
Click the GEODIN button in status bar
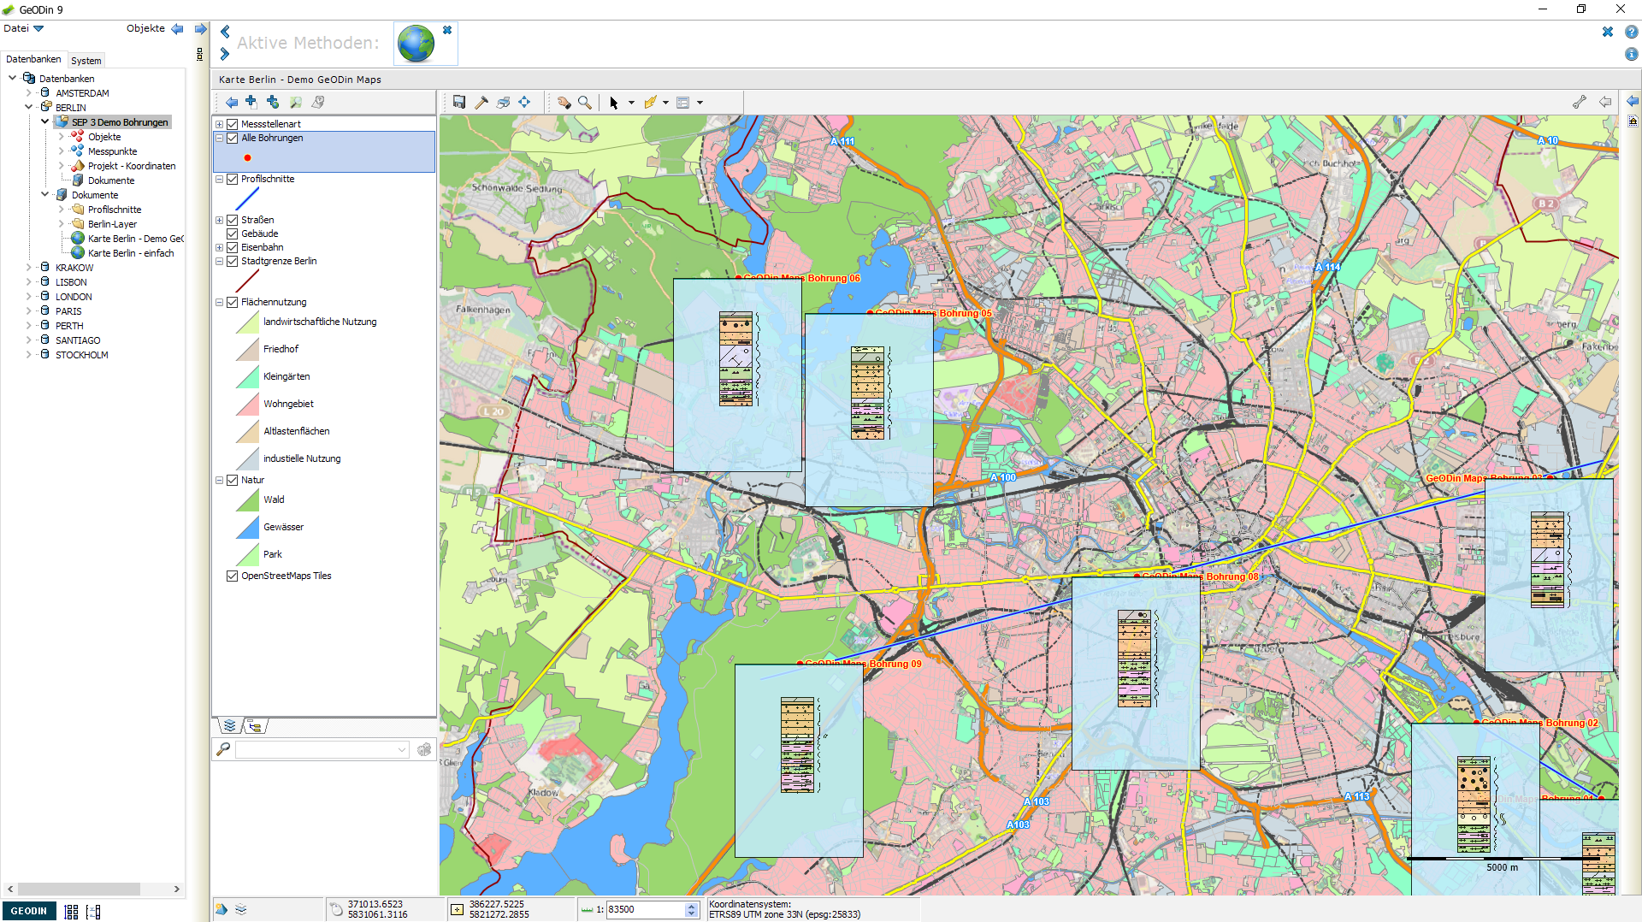tap(28, 911)
